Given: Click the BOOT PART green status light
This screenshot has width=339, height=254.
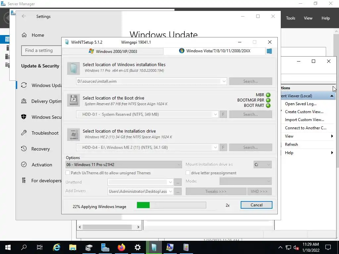Looking at the screenshot, I should tap(268, 106).
